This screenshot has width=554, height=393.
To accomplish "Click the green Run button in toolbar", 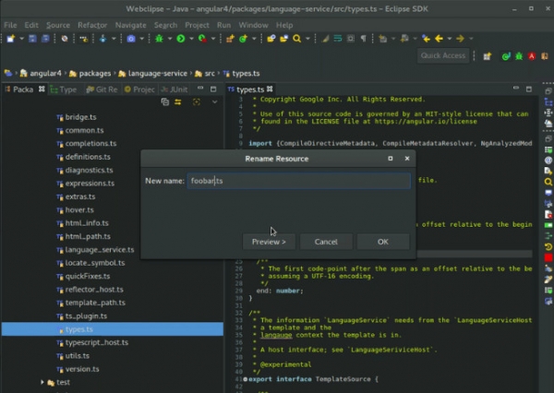I will point(179,39).
